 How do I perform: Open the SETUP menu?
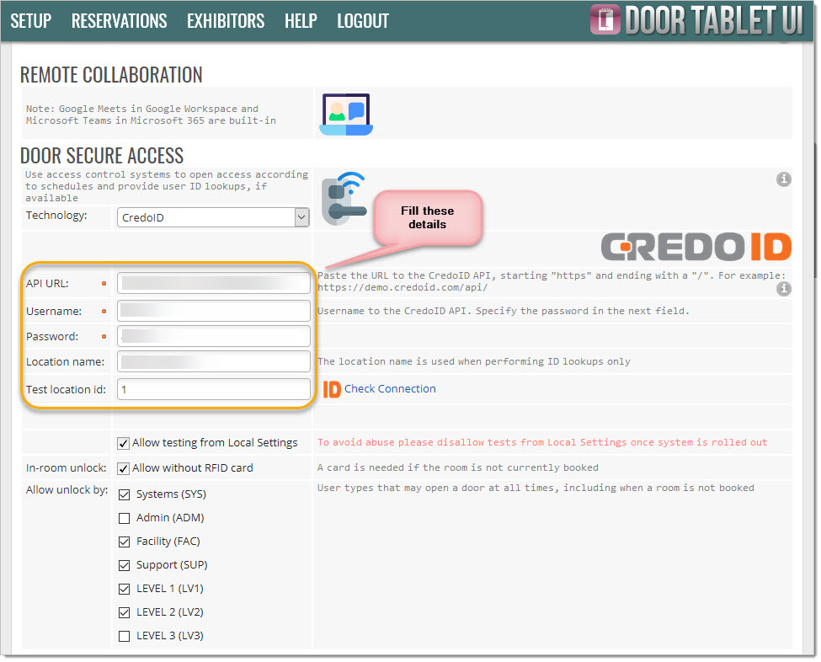31,21
